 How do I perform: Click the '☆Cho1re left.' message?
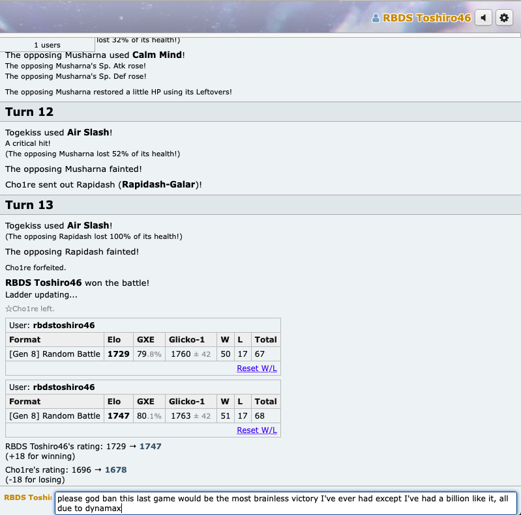point(30,309)
